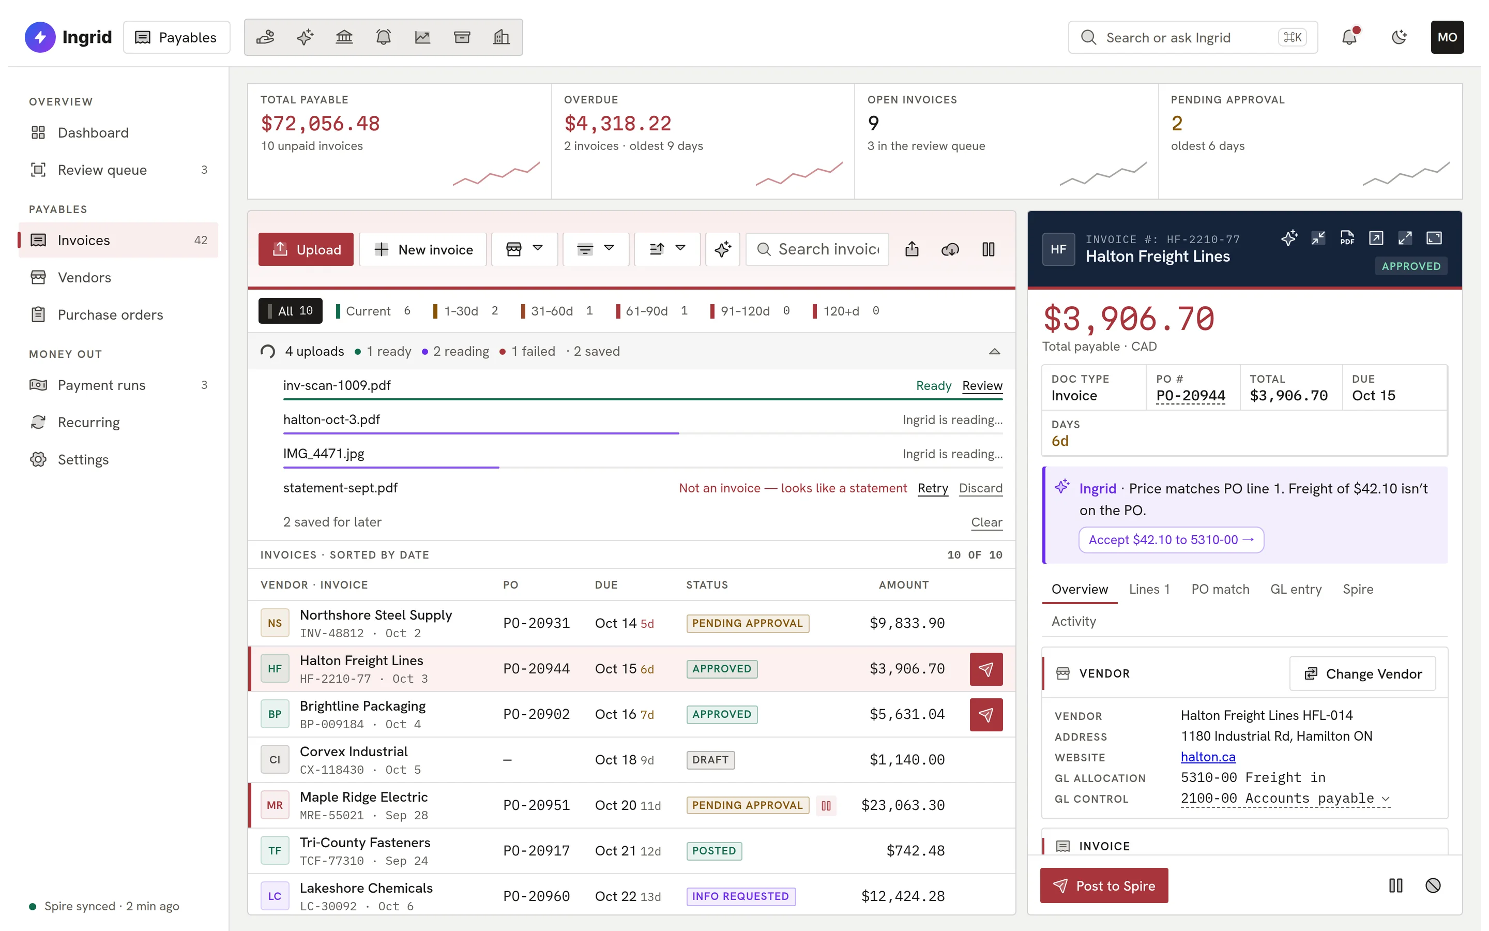Click the sparkle AI button beside invoice search
The height and width of the screenshot is (931, 1489).
722,249
